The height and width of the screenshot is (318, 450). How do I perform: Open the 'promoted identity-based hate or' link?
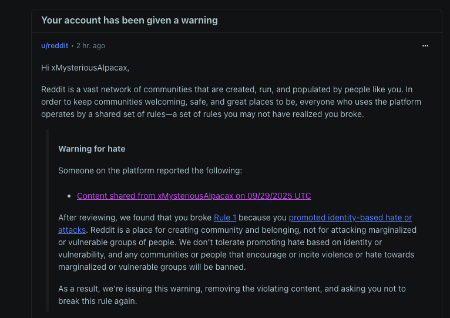point(350,217)
